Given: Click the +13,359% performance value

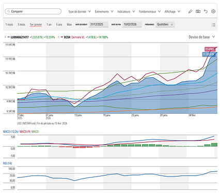Looking at the screenshot, I should pyautogui.click(x=50, y=37).
